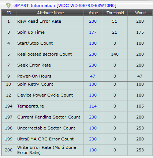
Task: Click the Temperature value 114
Action: tap(93, 106)
